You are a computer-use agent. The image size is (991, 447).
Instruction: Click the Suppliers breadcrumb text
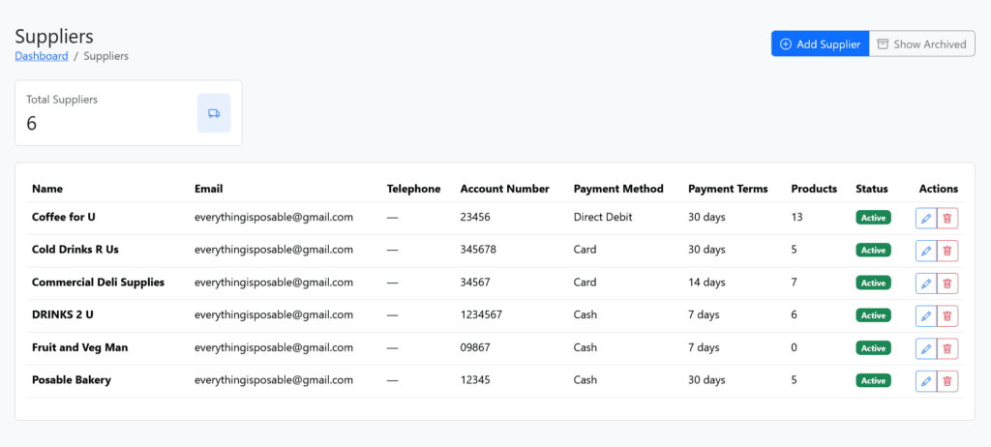click(x=106, y=56)
